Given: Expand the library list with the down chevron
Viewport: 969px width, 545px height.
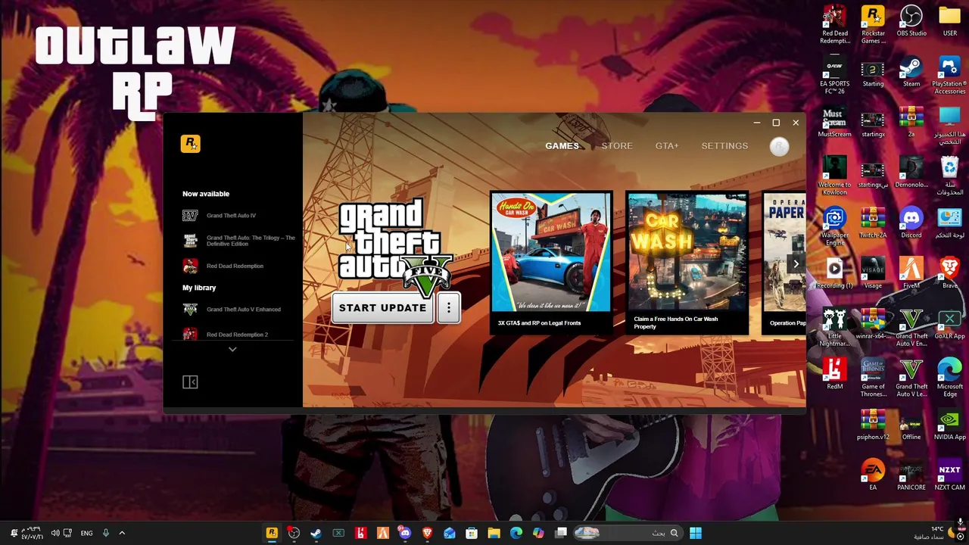Looking at the screenshot, I should (232, 349).
